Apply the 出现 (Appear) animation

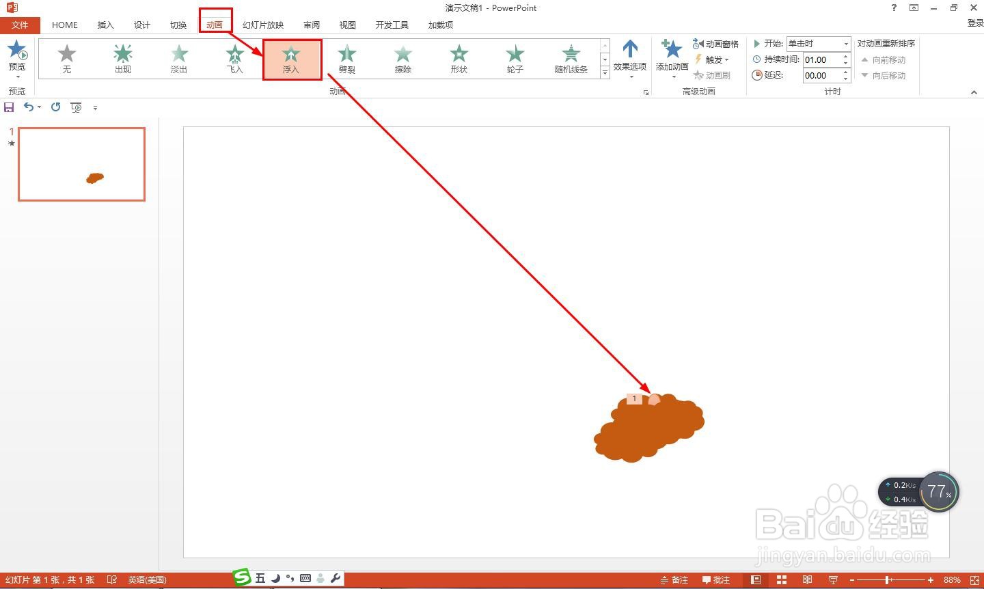(123, 59)
